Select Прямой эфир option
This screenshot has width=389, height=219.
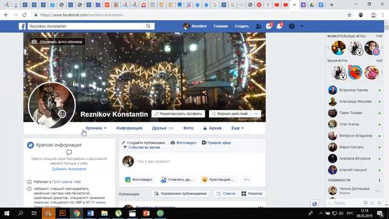click(x=216, y=143)
